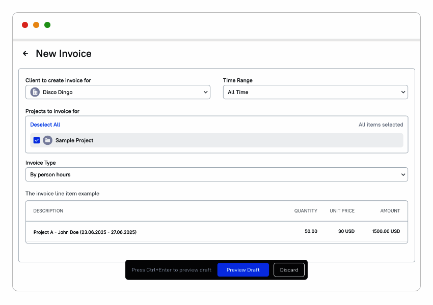Expand the Time Range dropdown

(315, 92)
